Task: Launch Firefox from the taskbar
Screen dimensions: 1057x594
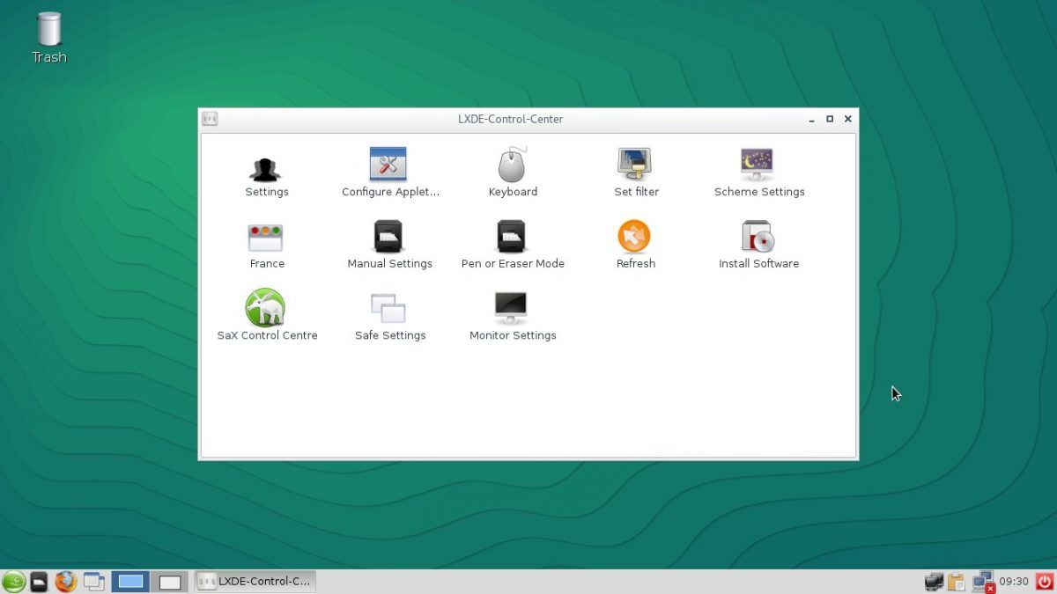Action: tap(65, 582)
